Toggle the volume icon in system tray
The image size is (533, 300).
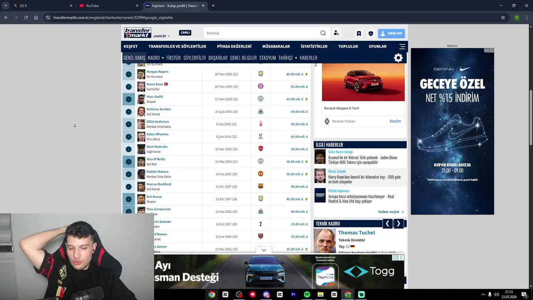point(496,295)
